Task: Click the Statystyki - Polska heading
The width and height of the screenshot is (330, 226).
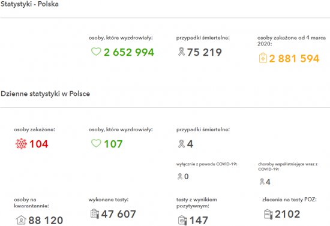Action: pos(29,4)
